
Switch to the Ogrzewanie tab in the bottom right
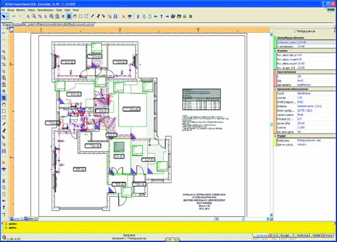pos(261,235)
